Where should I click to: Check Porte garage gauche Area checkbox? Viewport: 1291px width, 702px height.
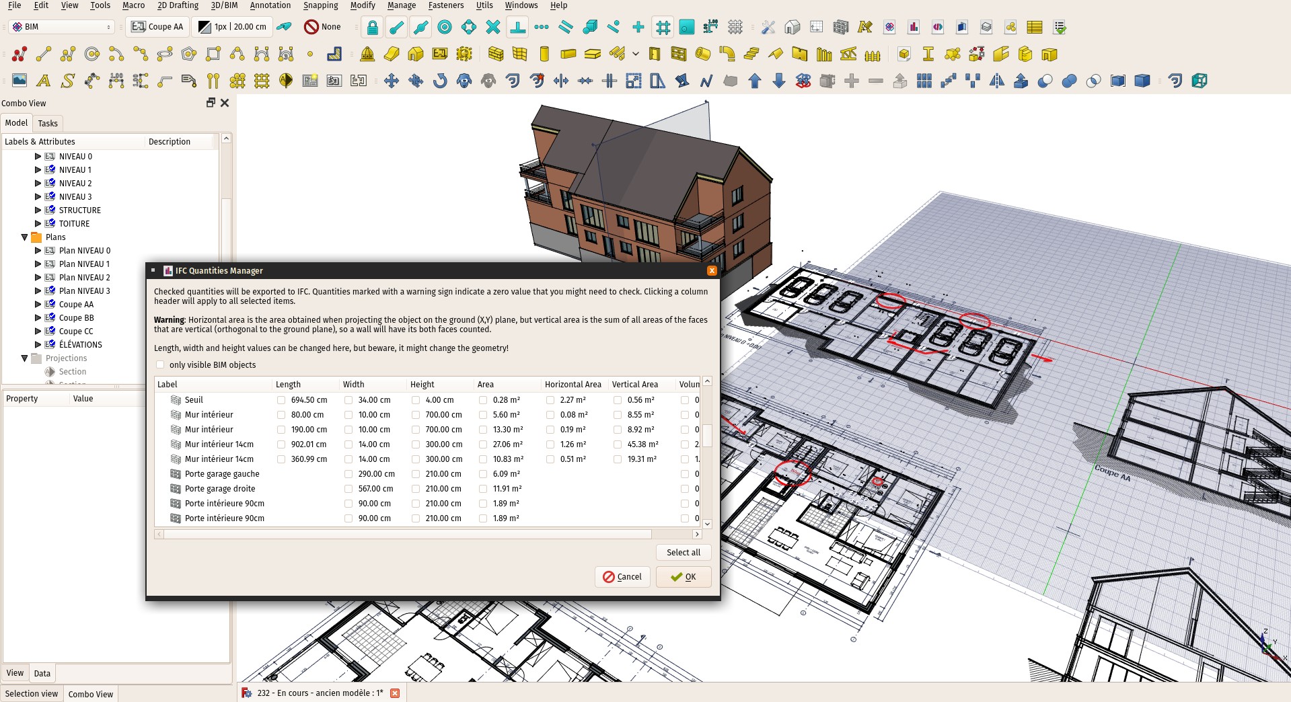(483, 474)
